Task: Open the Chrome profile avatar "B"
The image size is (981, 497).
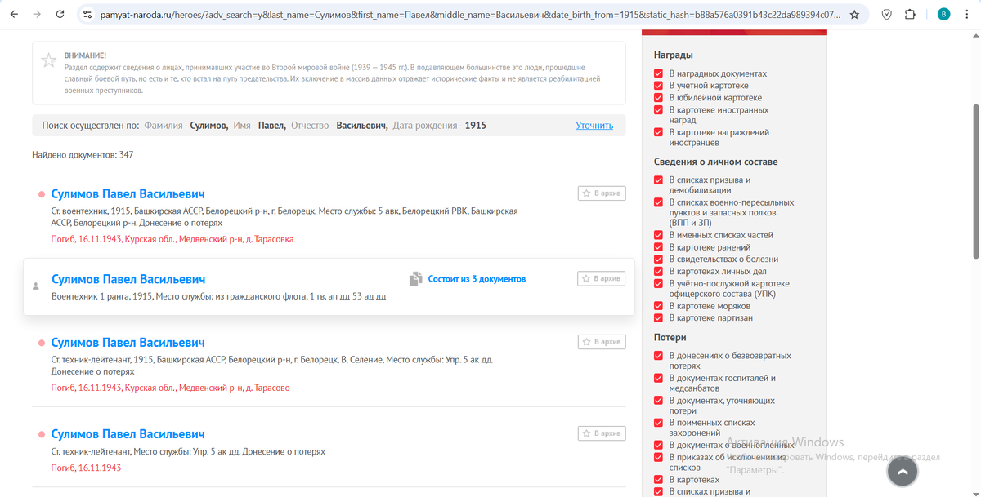Action: click(x=943, y=15)
